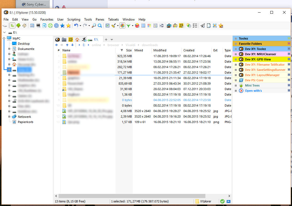This screenshot has height=206, width=292.
Task: Toggle the red box on Favorite Folders row
Action: [289, 44]
